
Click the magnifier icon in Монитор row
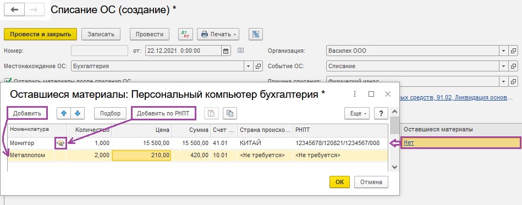pos(61,143)
